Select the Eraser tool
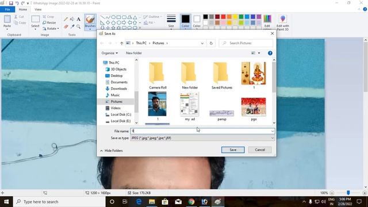Screen dimensions: 368x207 pos(66,26)
